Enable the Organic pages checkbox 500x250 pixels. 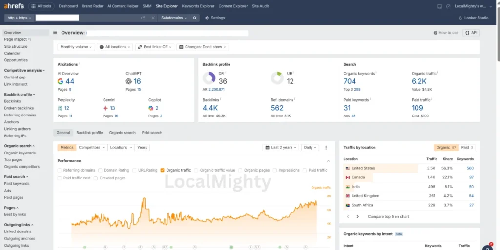point(240,170)
